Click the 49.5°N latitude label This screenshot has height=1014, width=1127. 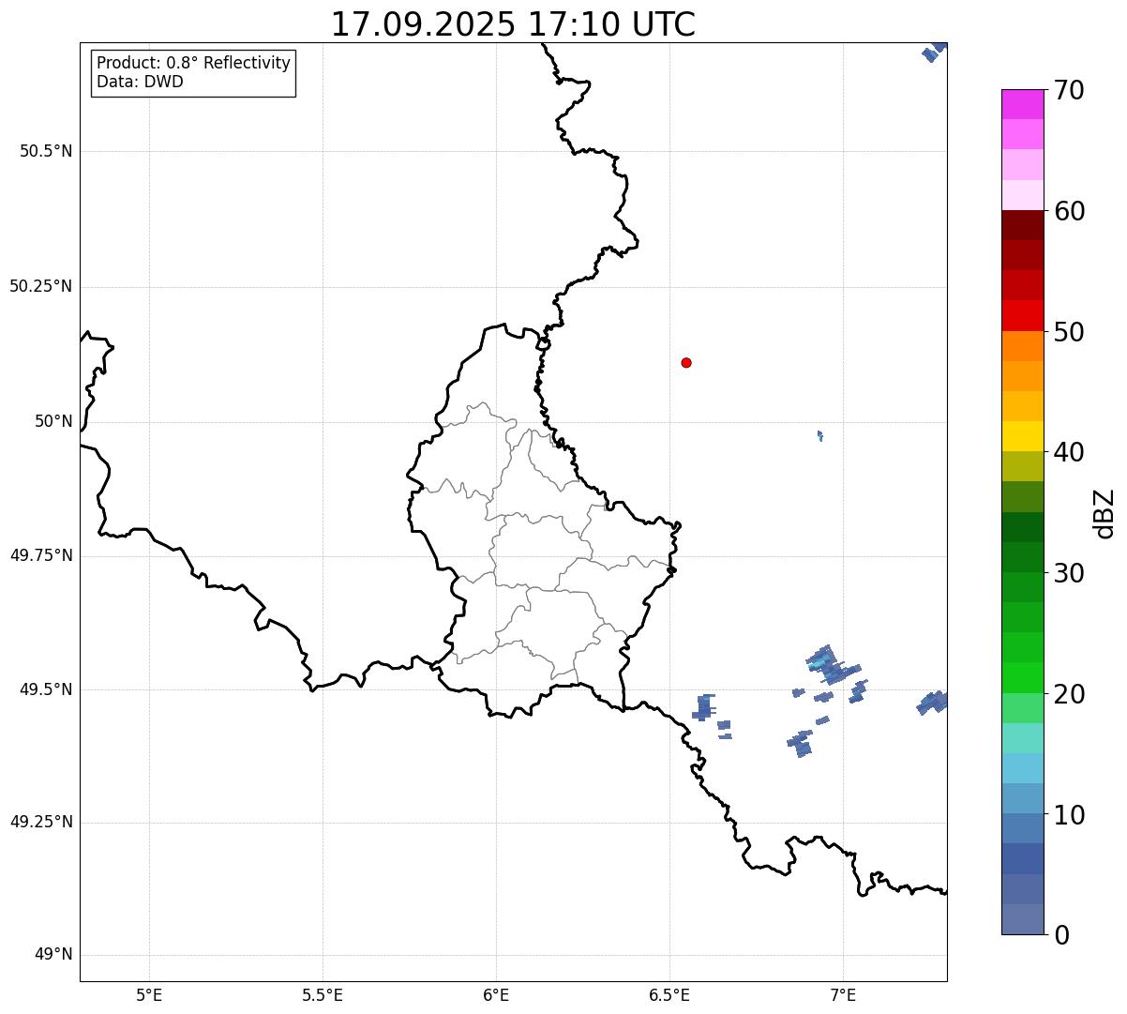point(46,689)
